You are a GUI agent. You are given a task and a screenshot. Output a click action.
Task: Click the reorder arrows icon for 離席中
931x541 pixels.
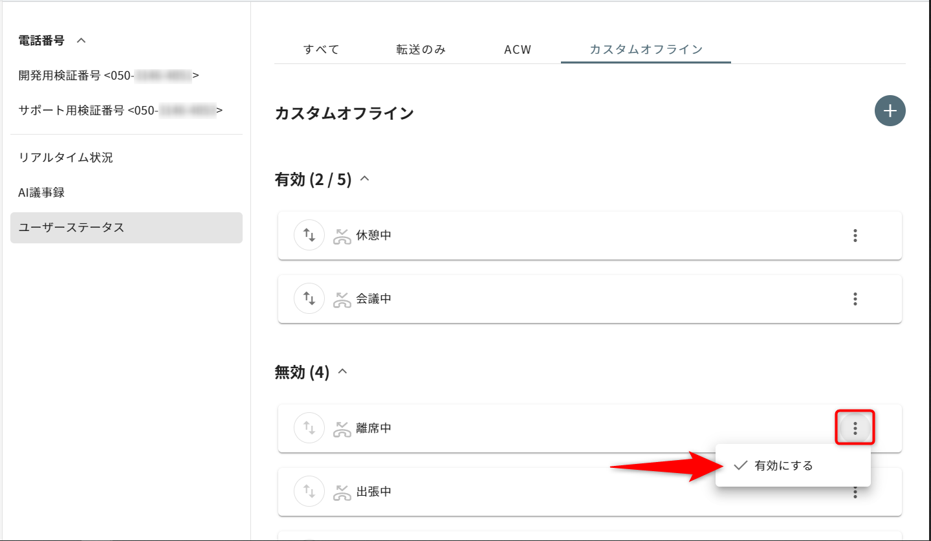point(309,428)
